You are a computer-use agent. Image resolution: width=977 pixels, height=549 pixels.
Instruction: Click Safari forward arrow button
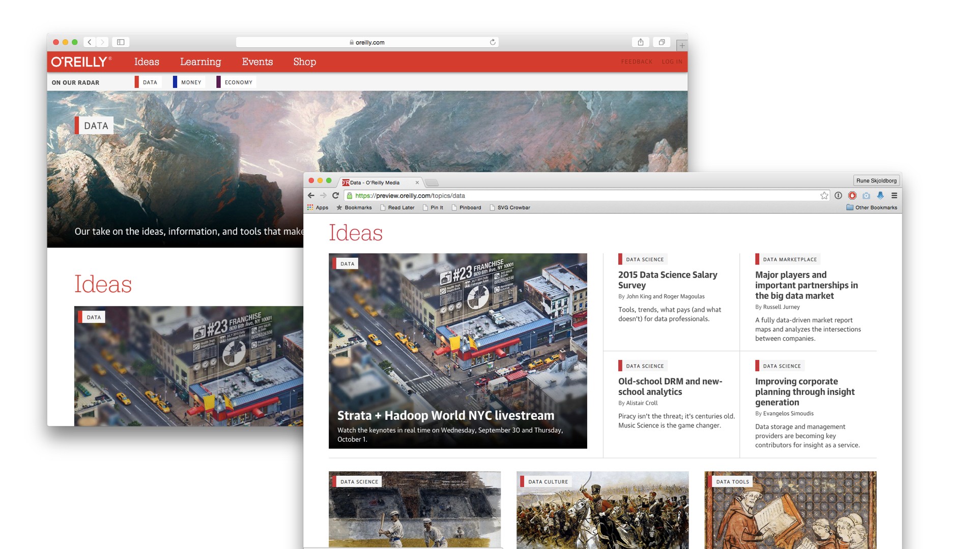(102, 42)
